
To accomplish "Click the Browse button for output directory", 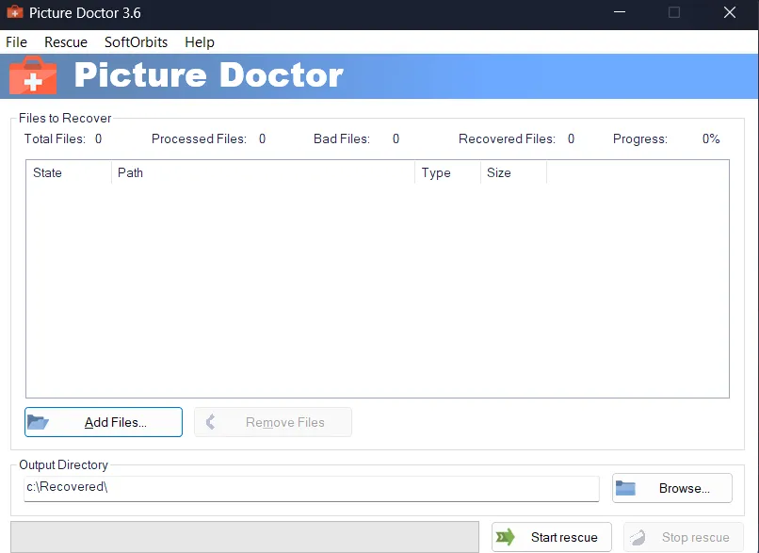I will point(671,488).
